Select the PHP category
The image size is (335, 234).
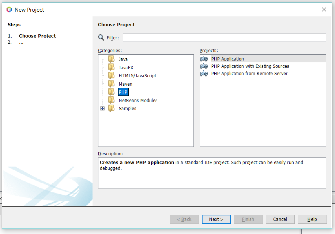[123, 92]
